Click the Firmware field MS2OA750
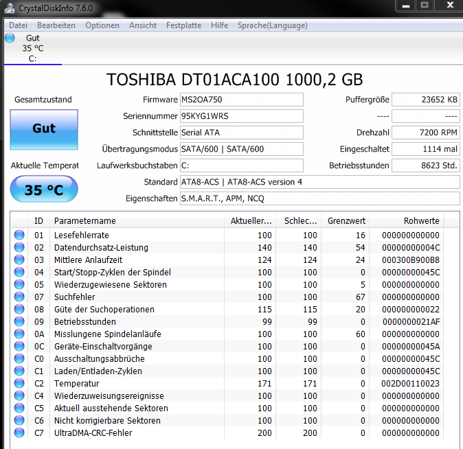This screenshot has width=463, height=449. [242, 100]
